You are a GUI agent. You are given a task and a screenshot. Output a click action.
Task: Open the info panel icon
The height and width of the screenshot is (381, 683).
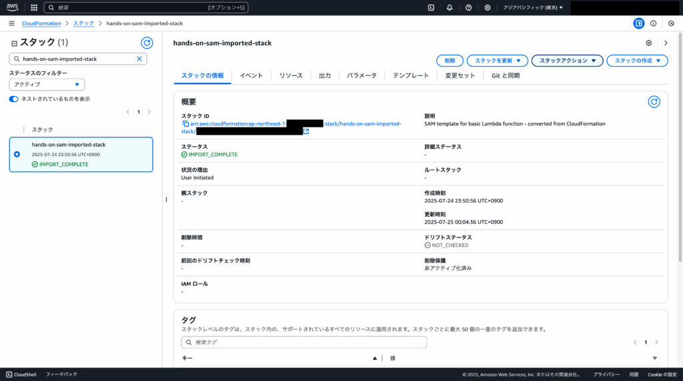tap(654, 23)
